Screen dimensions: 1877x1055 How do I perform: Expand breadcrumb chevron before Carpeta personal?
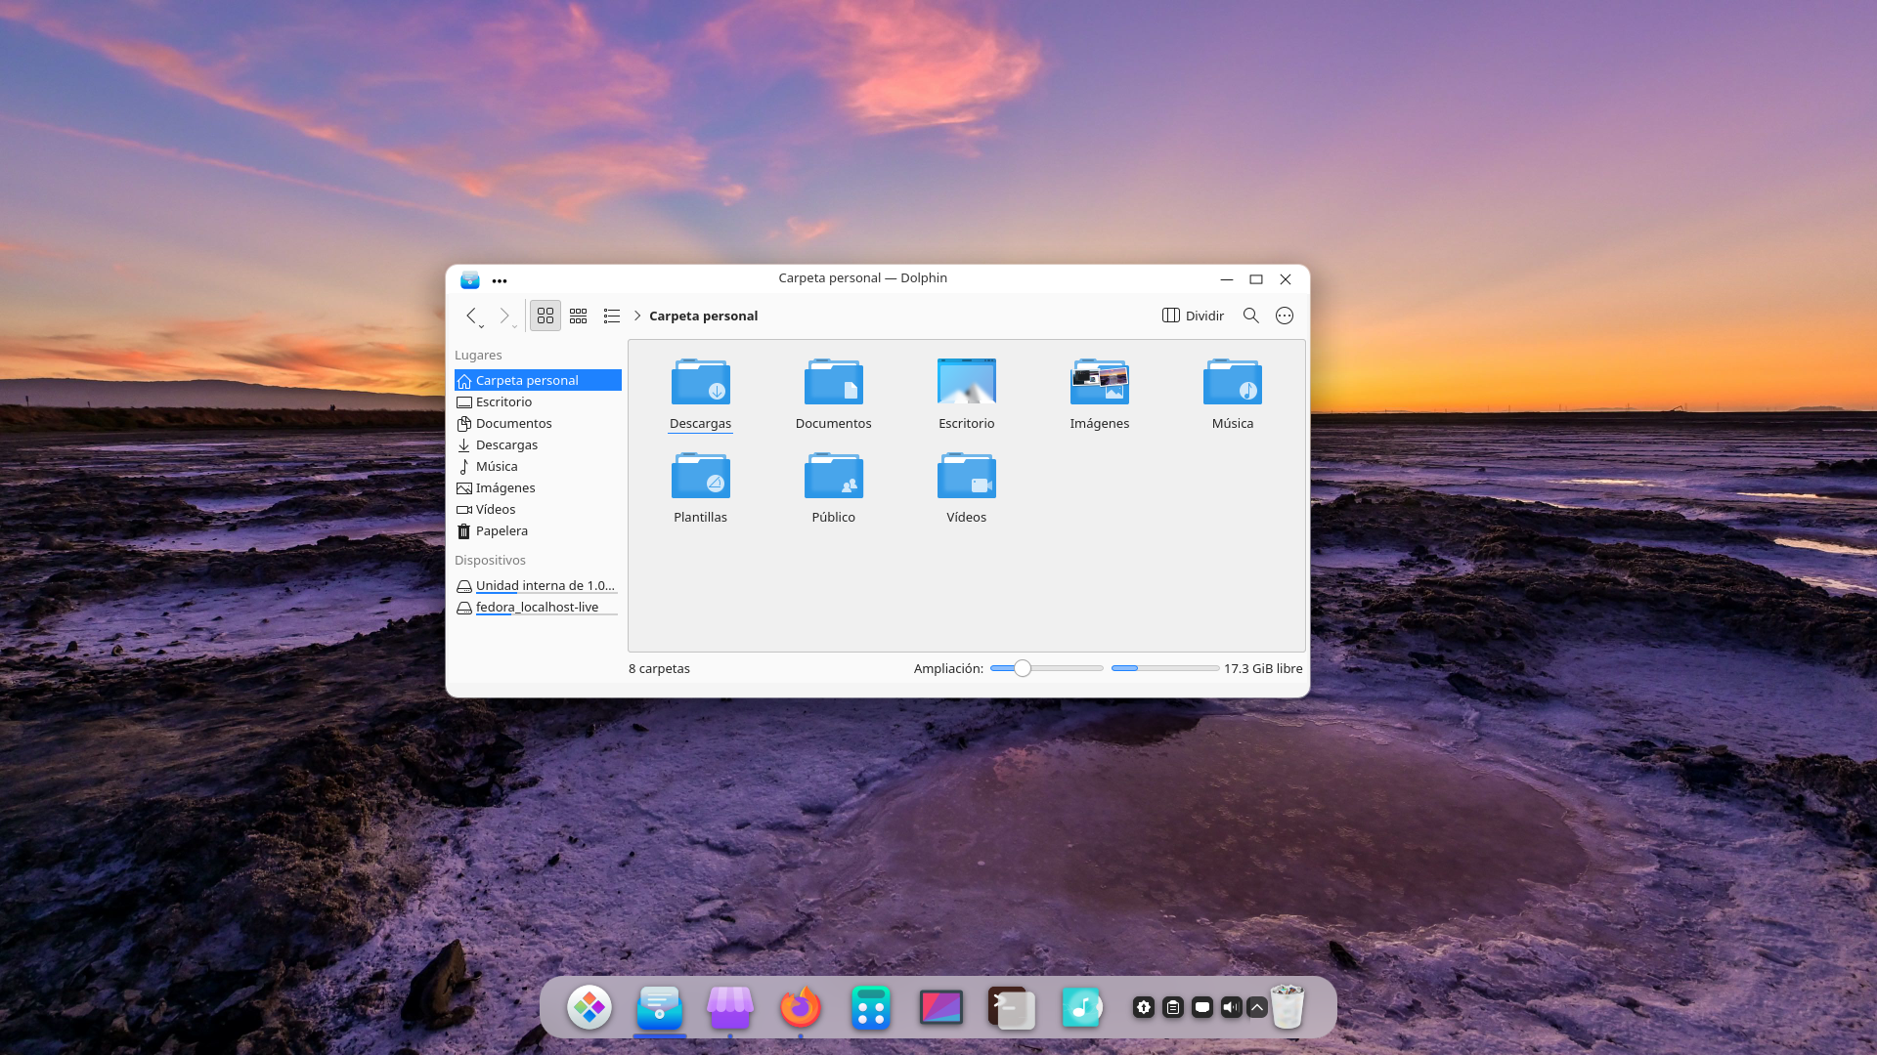[637, 316]
